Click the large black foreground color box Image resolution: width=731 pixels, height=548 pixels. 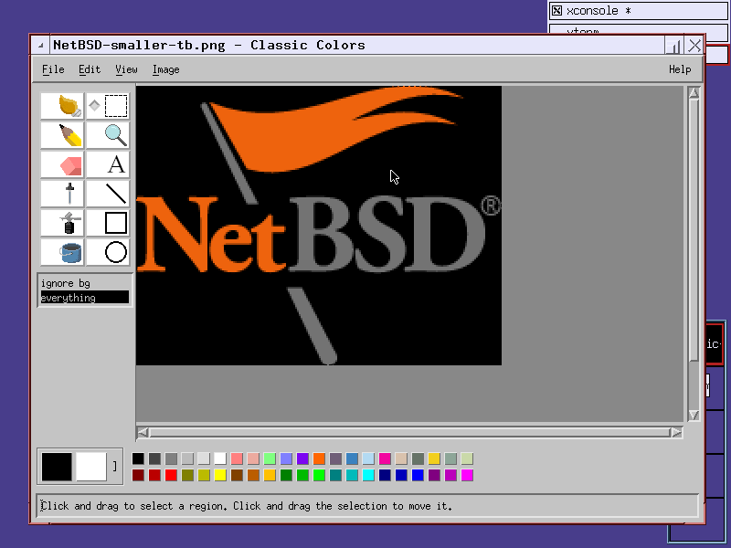tap(57, 467)
